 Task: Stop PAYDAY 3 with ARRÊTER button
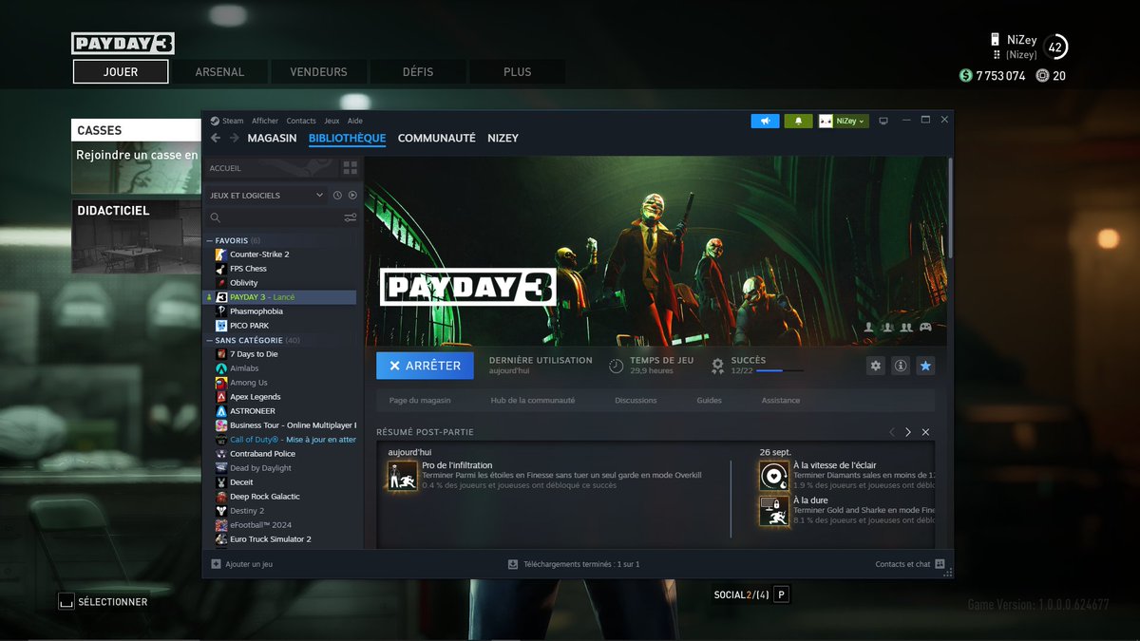425,366
